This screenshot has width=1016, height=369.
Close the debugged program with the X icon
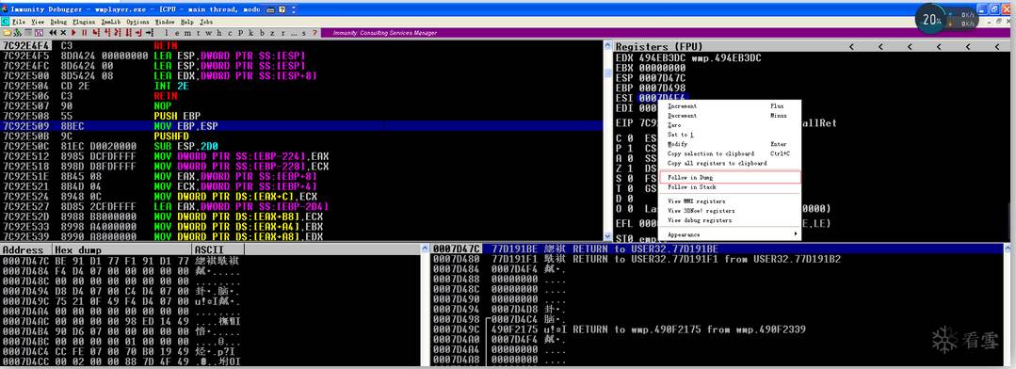(63, 33)
